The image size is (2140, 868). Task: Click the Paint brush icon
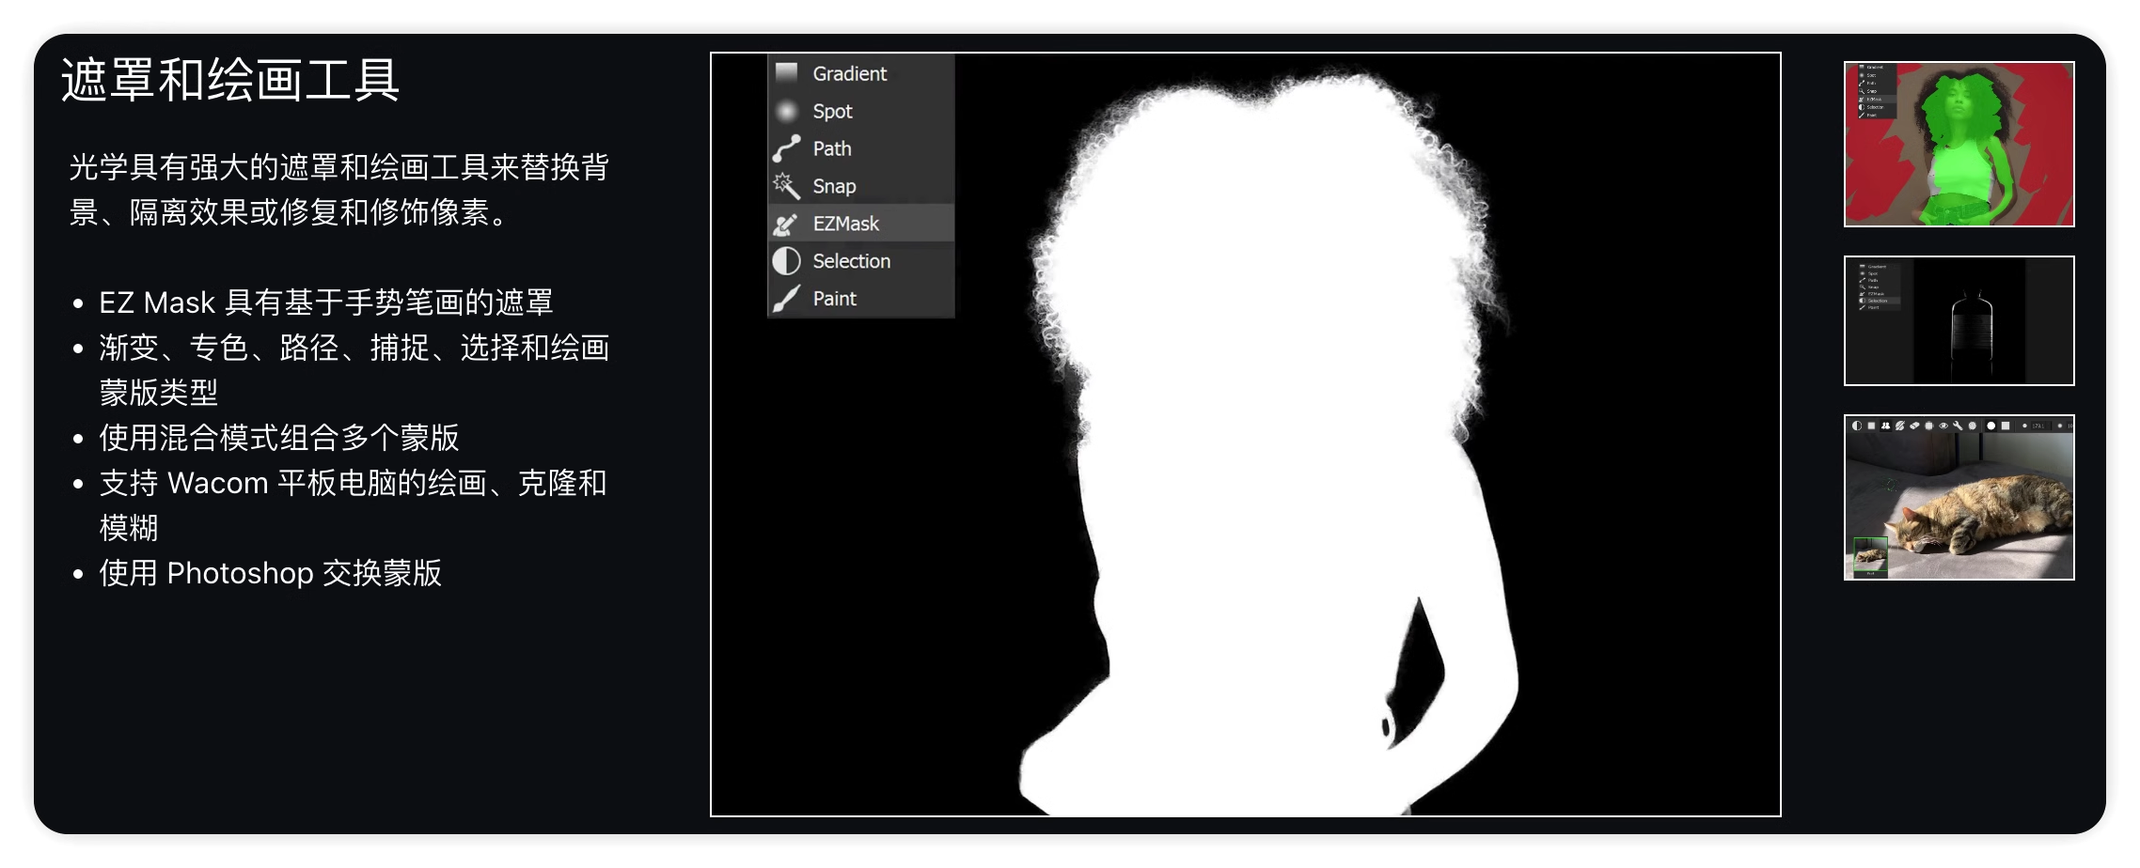tap(786, 299)
